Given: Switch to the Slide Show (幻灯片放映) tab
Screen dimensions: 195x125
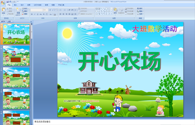Looking at the screenshot, I should (x=38, y=5).
